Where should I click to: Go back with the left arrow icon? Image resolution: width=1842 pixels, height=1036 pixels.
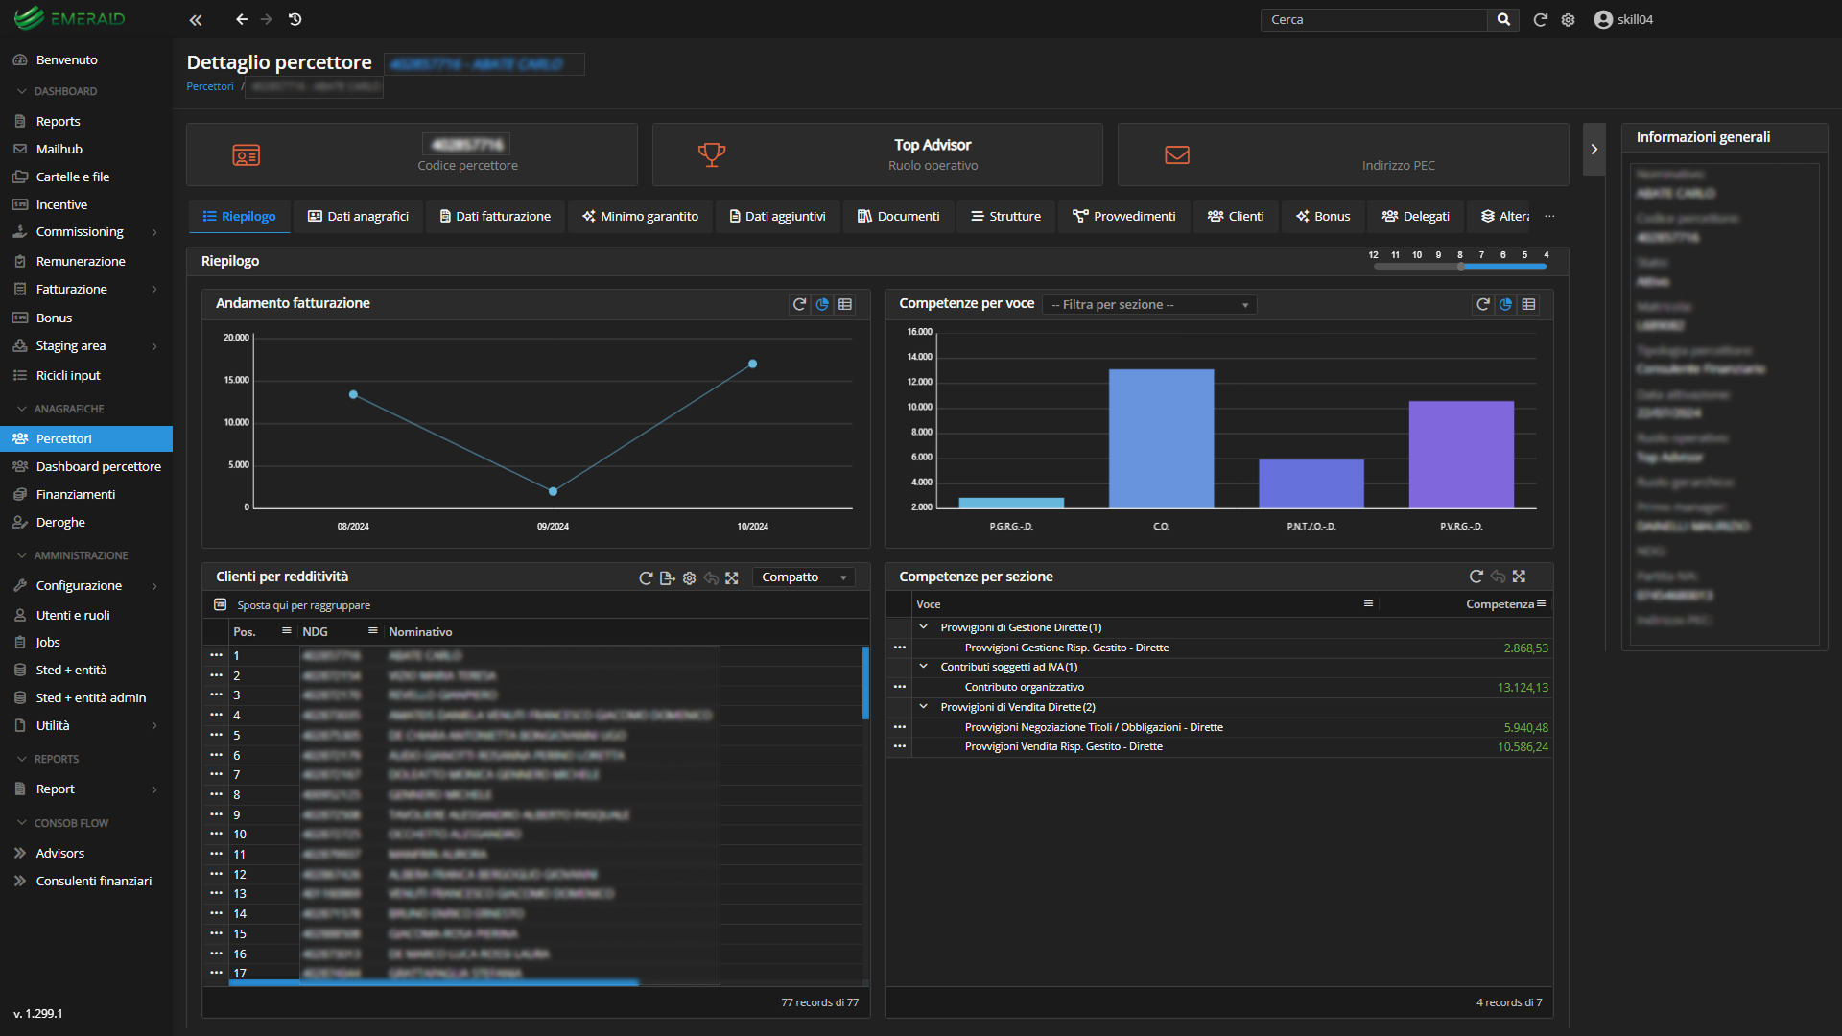coord(242,19)
